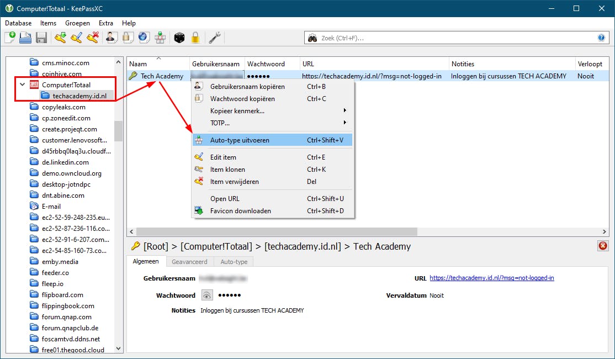Sort entries by the Notities column header
The width and height of the screenshot is (615, 359).
[512, 64]
